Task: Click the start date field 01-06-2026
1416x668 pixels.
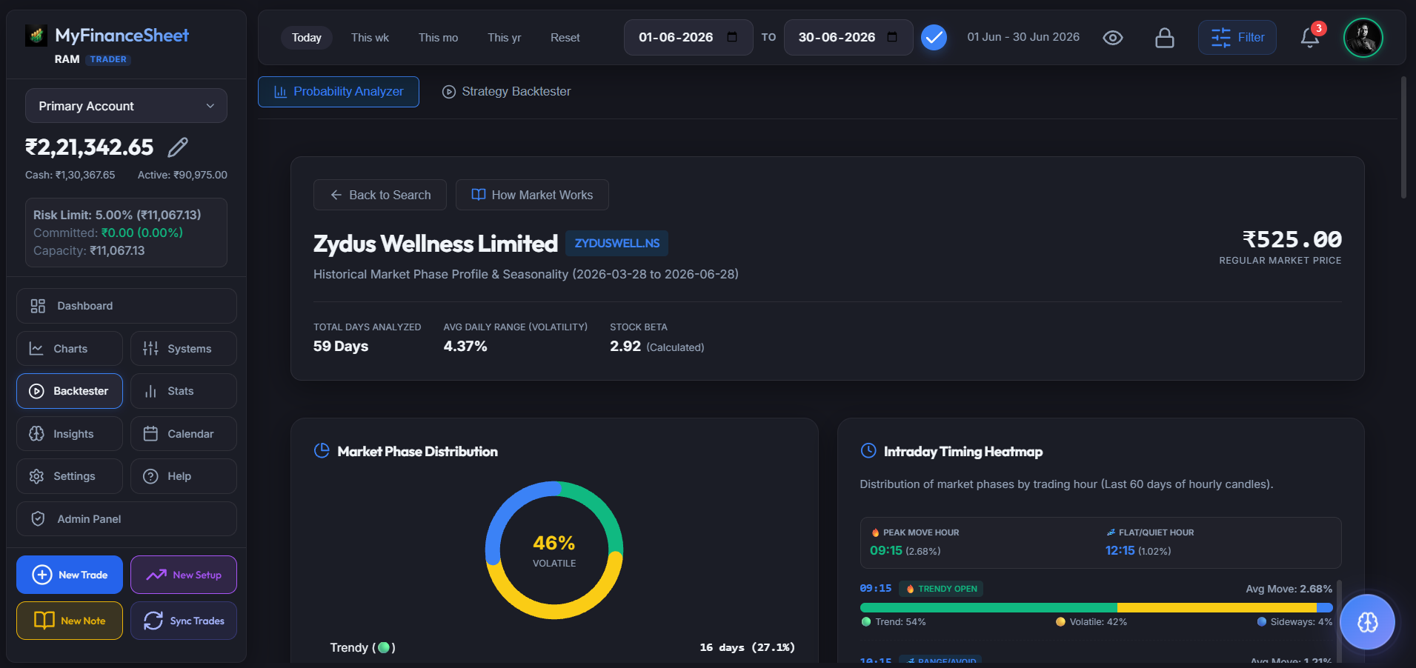Action: click(x=688, y=37)
